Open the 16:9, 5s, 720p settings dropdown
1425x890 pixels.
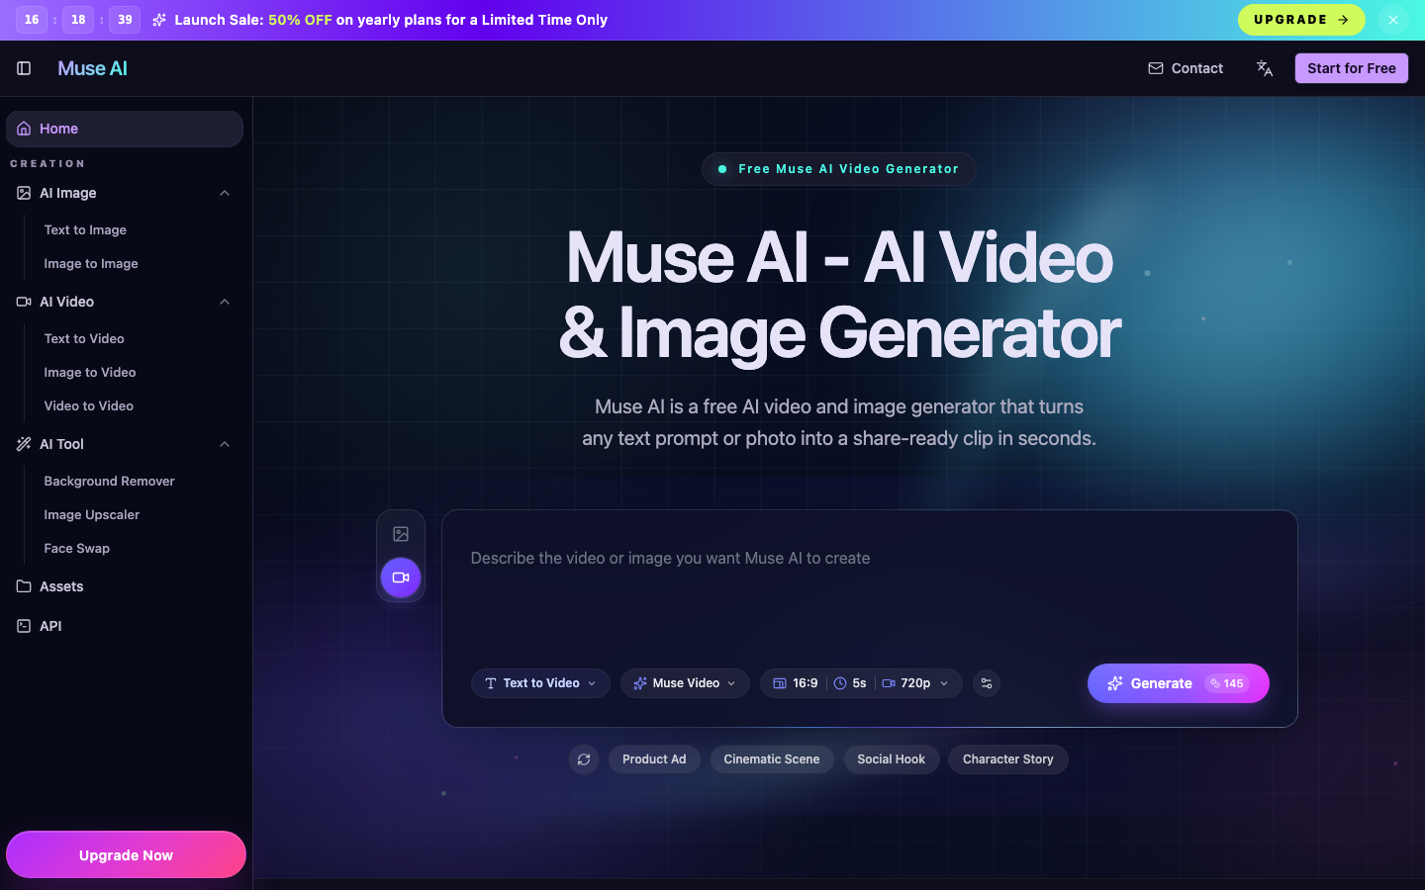click(x=861, y=683)
